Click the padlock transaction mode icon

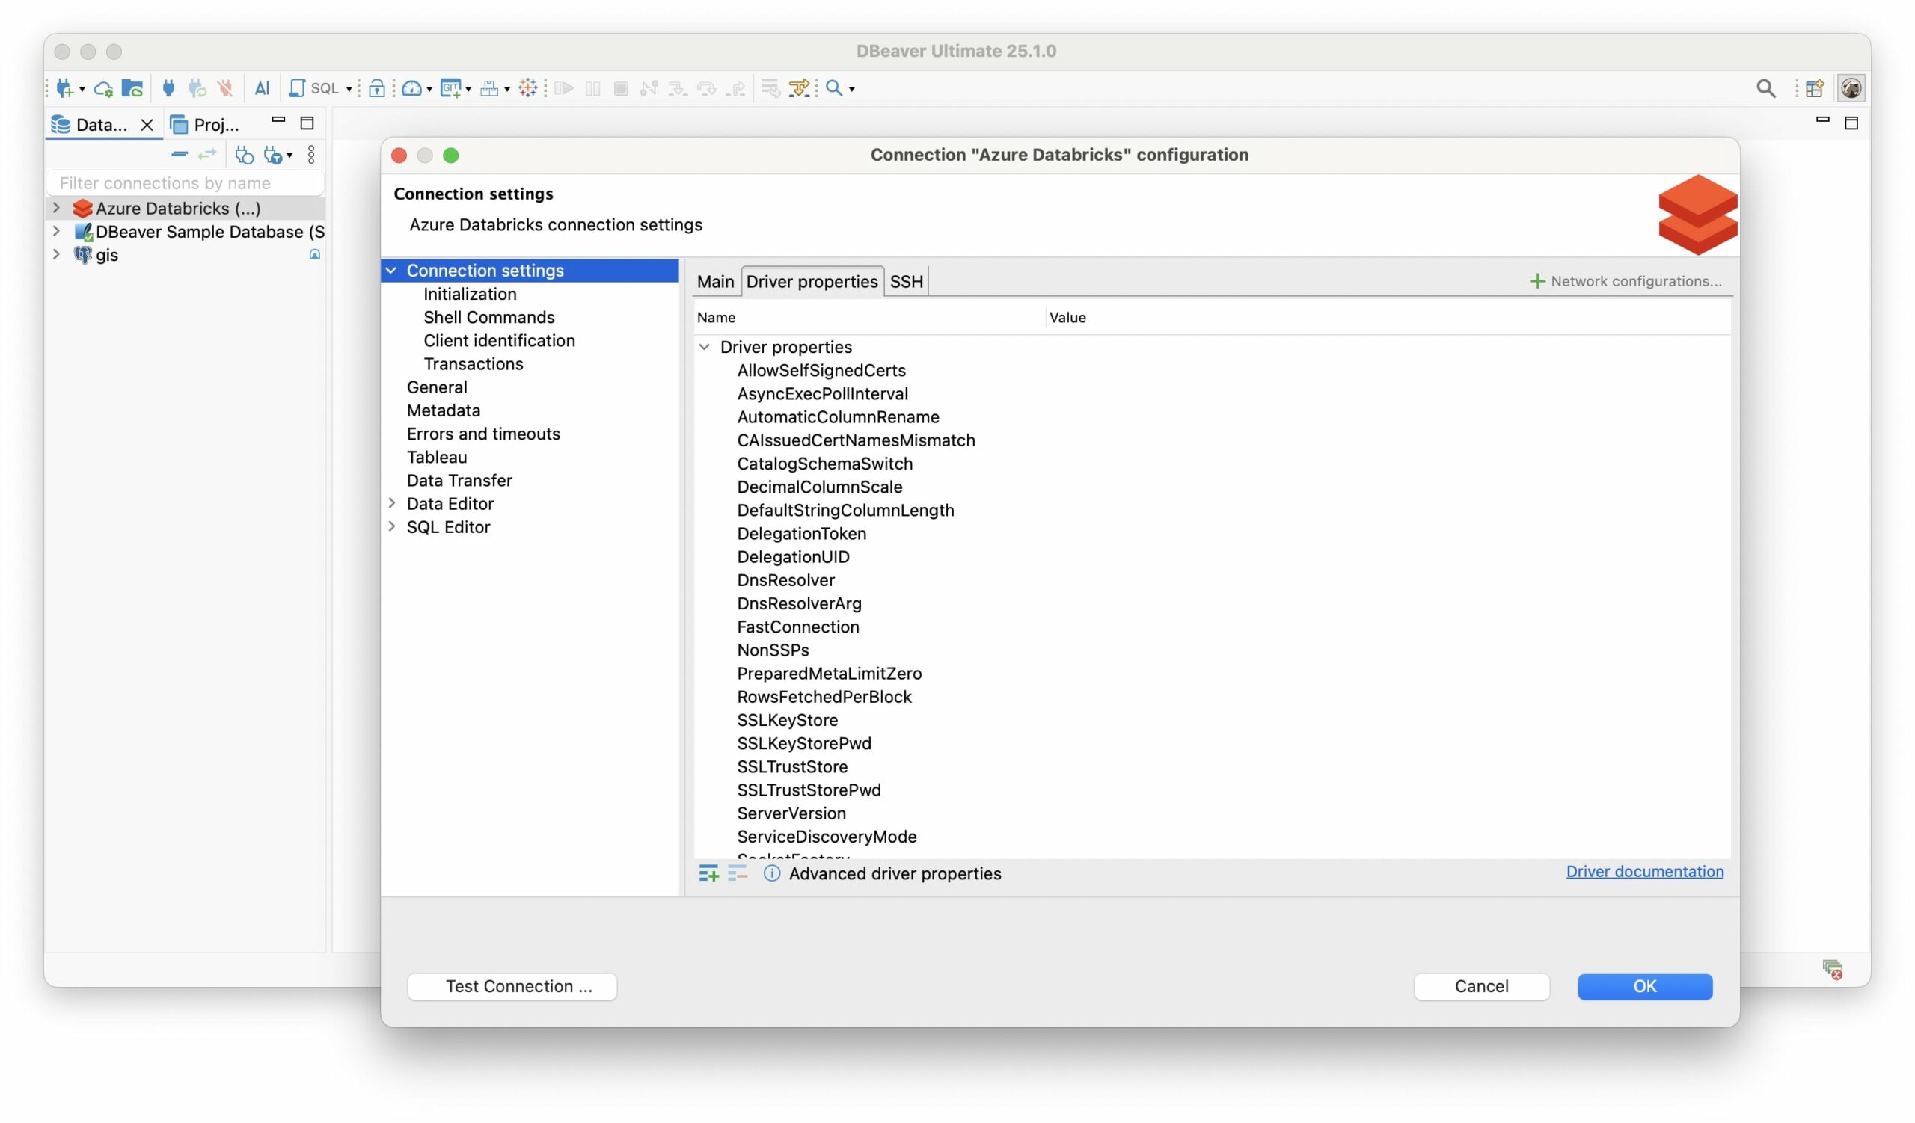coord(377,88)
